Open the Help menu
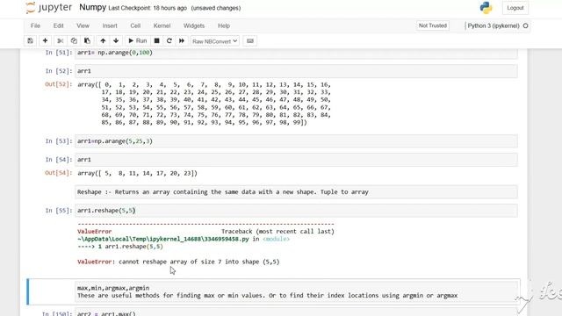The image size is (562, 316). coord(224,25)
